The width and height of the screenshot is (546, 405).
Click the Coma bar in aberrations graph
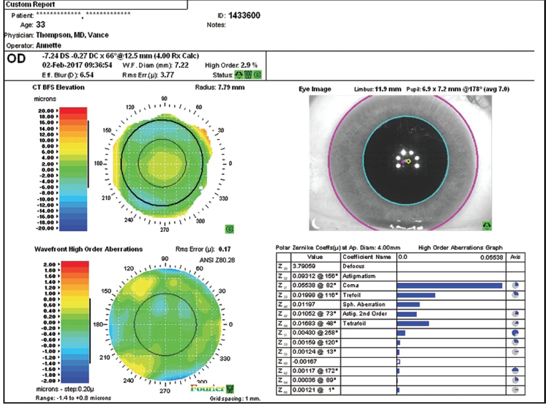(449, 286)
